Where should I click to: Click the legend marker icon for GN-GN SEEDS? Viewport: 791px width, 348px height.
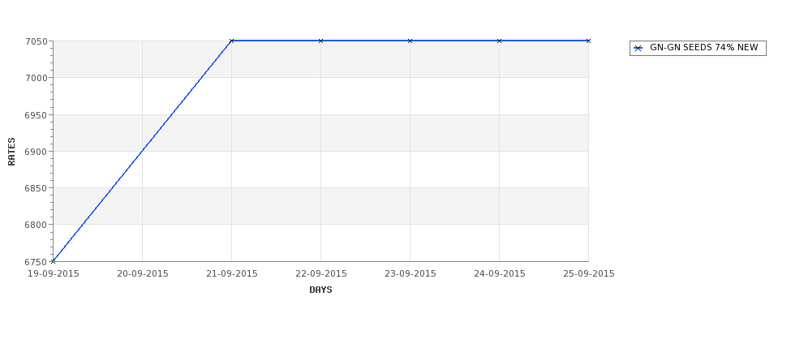[638, 49]
